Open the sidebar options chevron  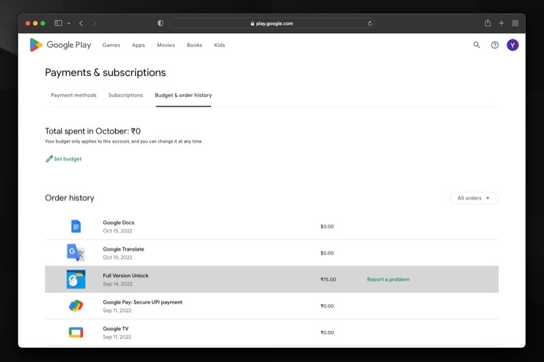(69, 23)
